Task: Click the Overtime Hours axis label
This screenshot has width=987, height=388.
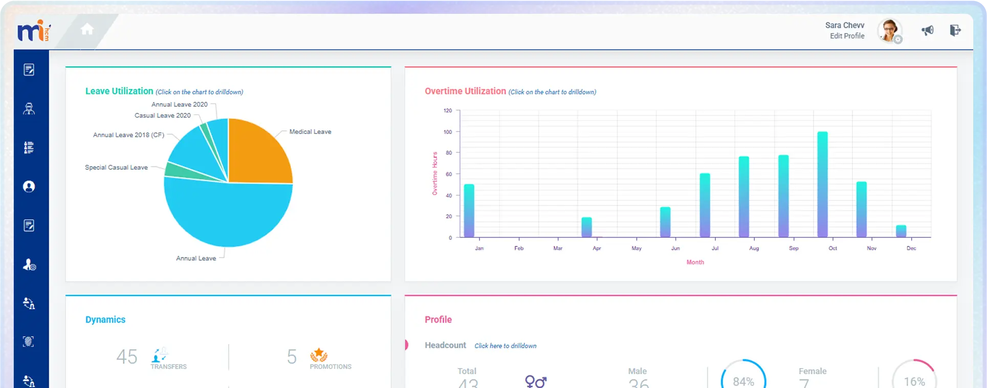Action: (435, 173)
